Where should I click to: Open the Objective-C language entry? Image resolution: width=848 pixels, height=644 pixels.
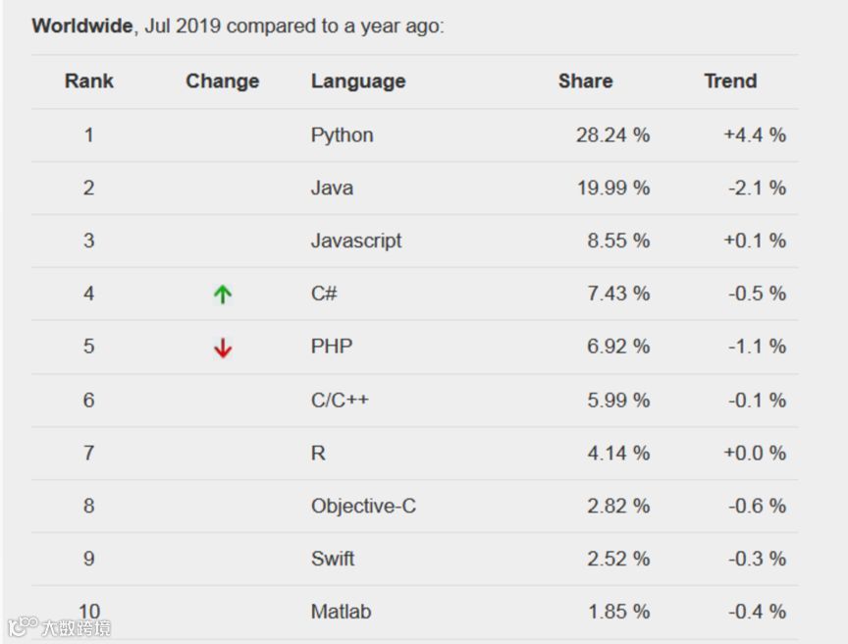pyautogui.click(x=363, y=506)
